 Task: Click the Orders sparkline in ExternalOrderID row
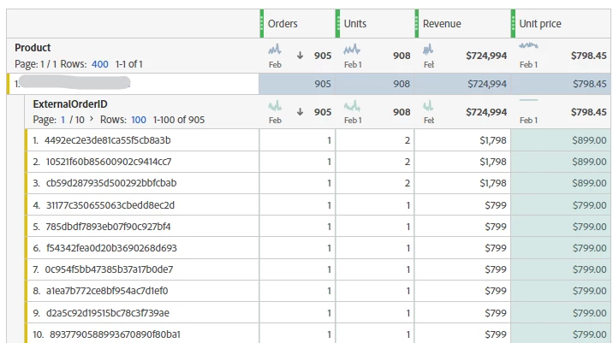[x=275, y=105]
